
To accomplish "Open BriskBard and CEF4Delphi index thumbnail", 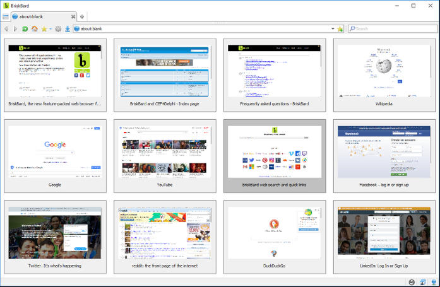I will pyautogui.click(x=165, y=75).
